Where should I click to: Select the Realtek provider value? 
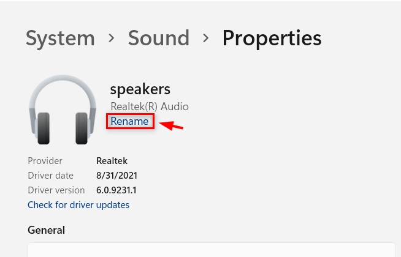[x=112, y=161]
